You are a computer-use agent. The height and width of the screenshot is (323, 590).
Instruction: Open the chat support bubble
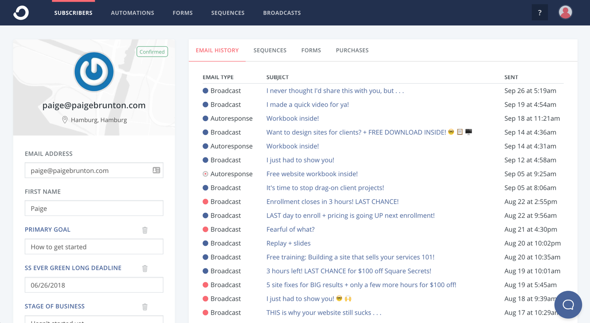pos(568,305)
